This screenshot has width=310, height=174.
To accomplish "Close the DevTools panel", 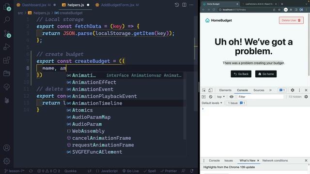I will coord(306,90).
